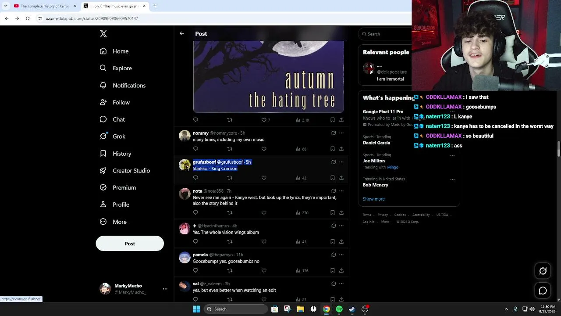Open floating chat messages button
The image size is (561, 316).
543,291
